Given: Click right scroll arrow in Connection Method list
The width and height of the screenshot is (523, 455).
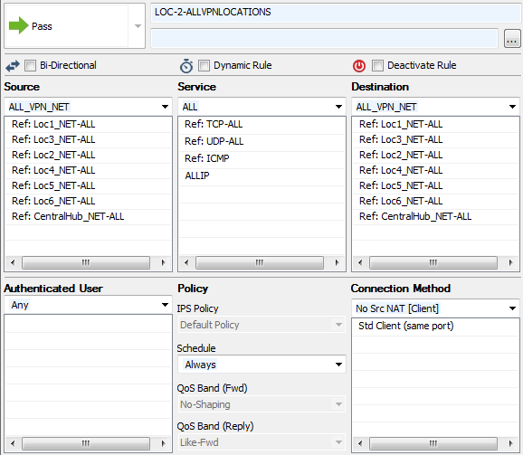Looking at the screenshot, I should coord(510,443).
